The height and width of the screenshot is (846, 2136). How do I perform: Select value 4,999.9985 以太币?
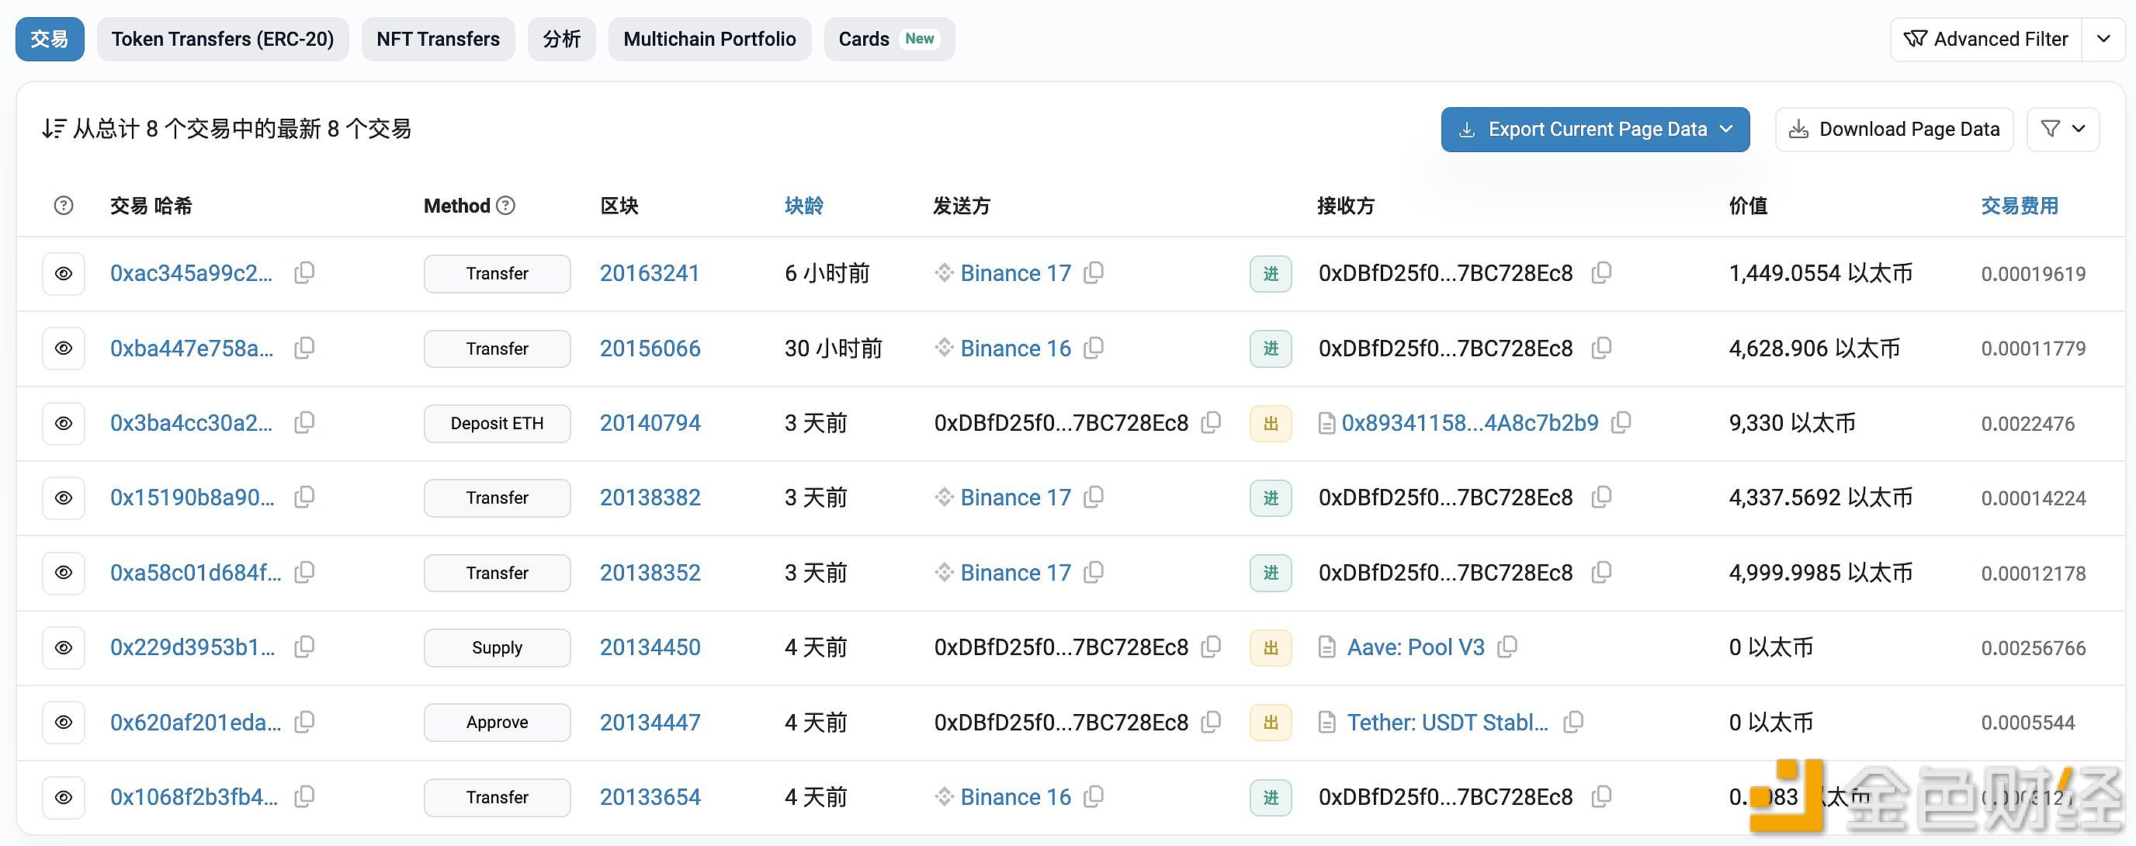point(1821,573)
